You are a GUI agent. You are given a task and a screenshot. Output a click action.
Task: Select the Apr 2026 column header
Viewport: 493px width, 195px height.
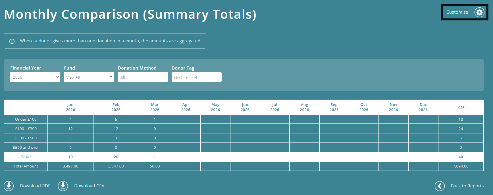tap(186, 107)
